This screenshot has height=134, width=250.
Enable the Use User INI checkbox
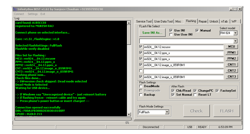tap(171, 35)
